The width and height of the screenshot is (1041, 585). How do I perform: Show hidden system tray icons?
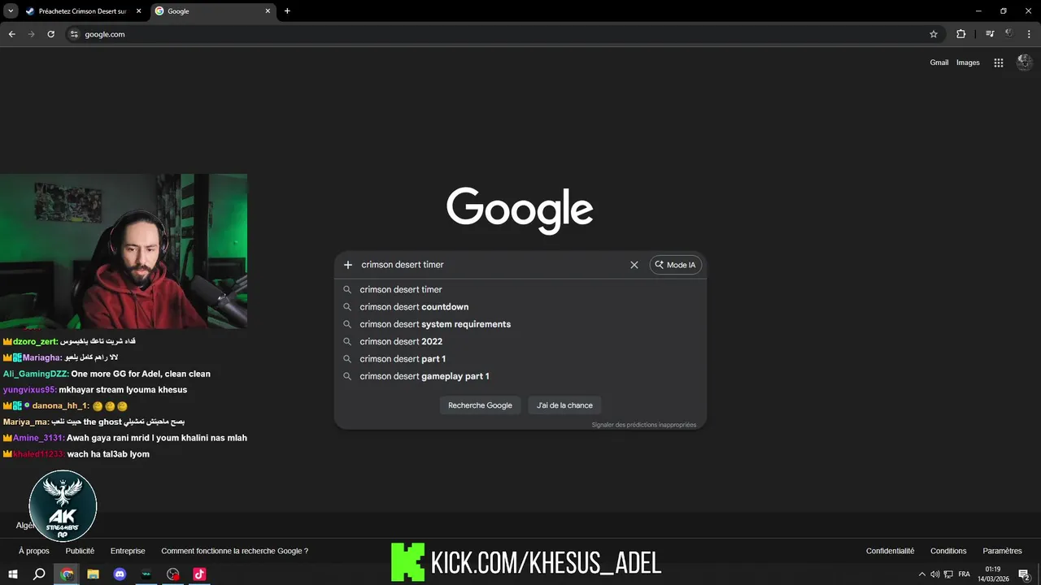tap(921, 574)
